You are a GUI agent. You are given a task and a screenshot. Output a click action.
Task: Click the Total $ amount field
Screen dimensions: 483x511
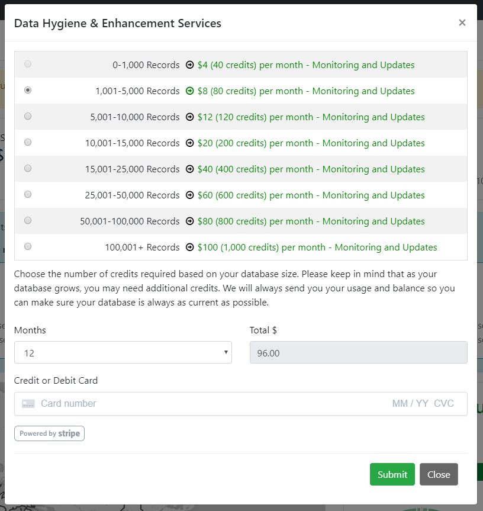358,352
